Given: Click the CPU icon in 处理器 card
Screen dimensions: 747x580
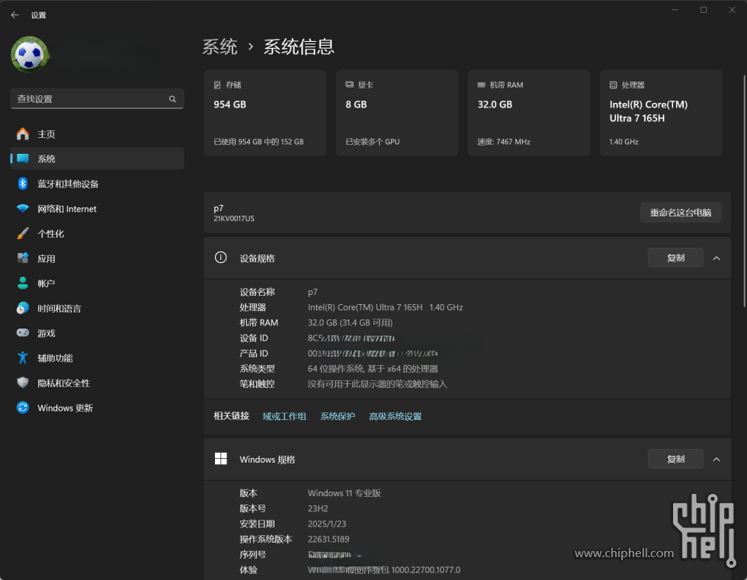Looking at the screenshot, I should click(x=613, y=85).
